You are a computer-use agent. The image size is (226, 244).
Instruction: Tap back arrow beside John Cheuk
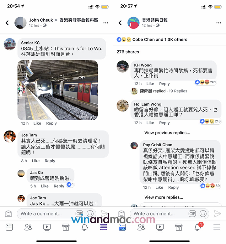coord(7,23)
